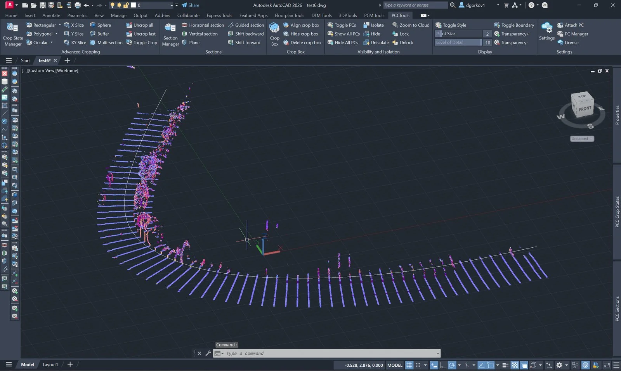Open the dgorkov1 account dropdown

coord(498,5)
